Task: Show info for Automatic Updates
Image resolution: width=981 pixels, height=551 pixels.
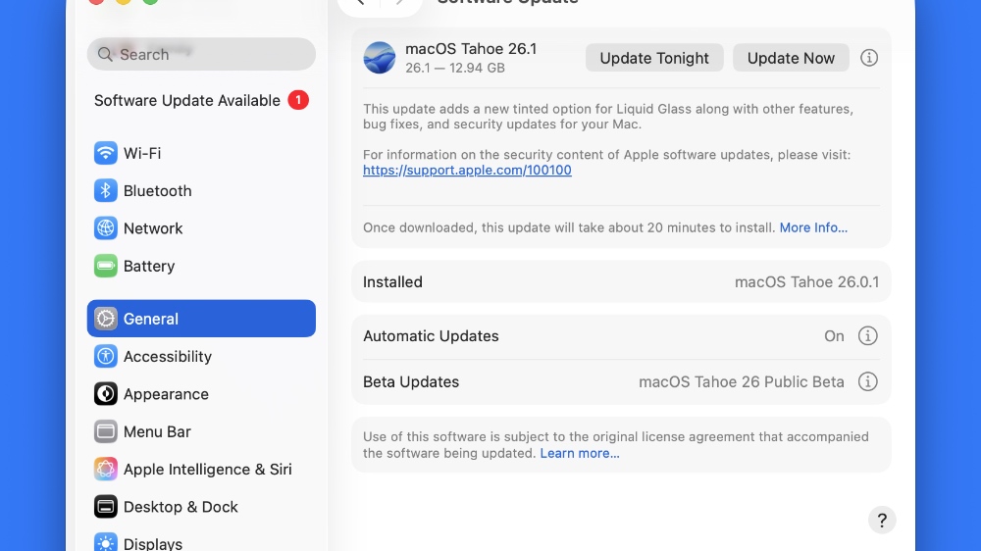Action: tap(867, 336)
